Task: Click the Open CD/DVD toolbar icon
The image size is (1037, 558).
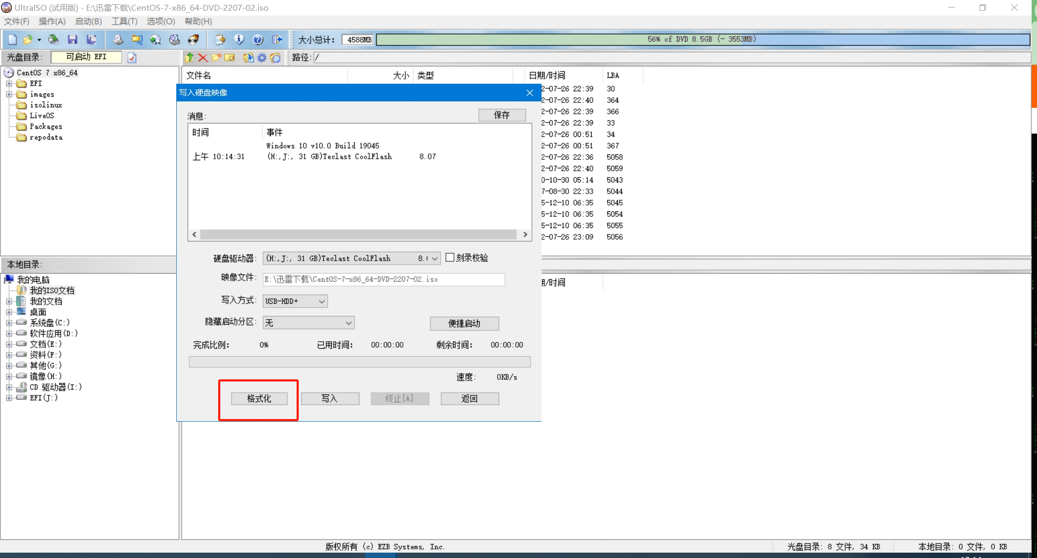Action: (x=54, y=40)
